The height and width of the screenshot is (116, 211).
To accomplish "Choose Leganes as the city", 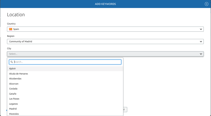I will click(x=13, y=104).
